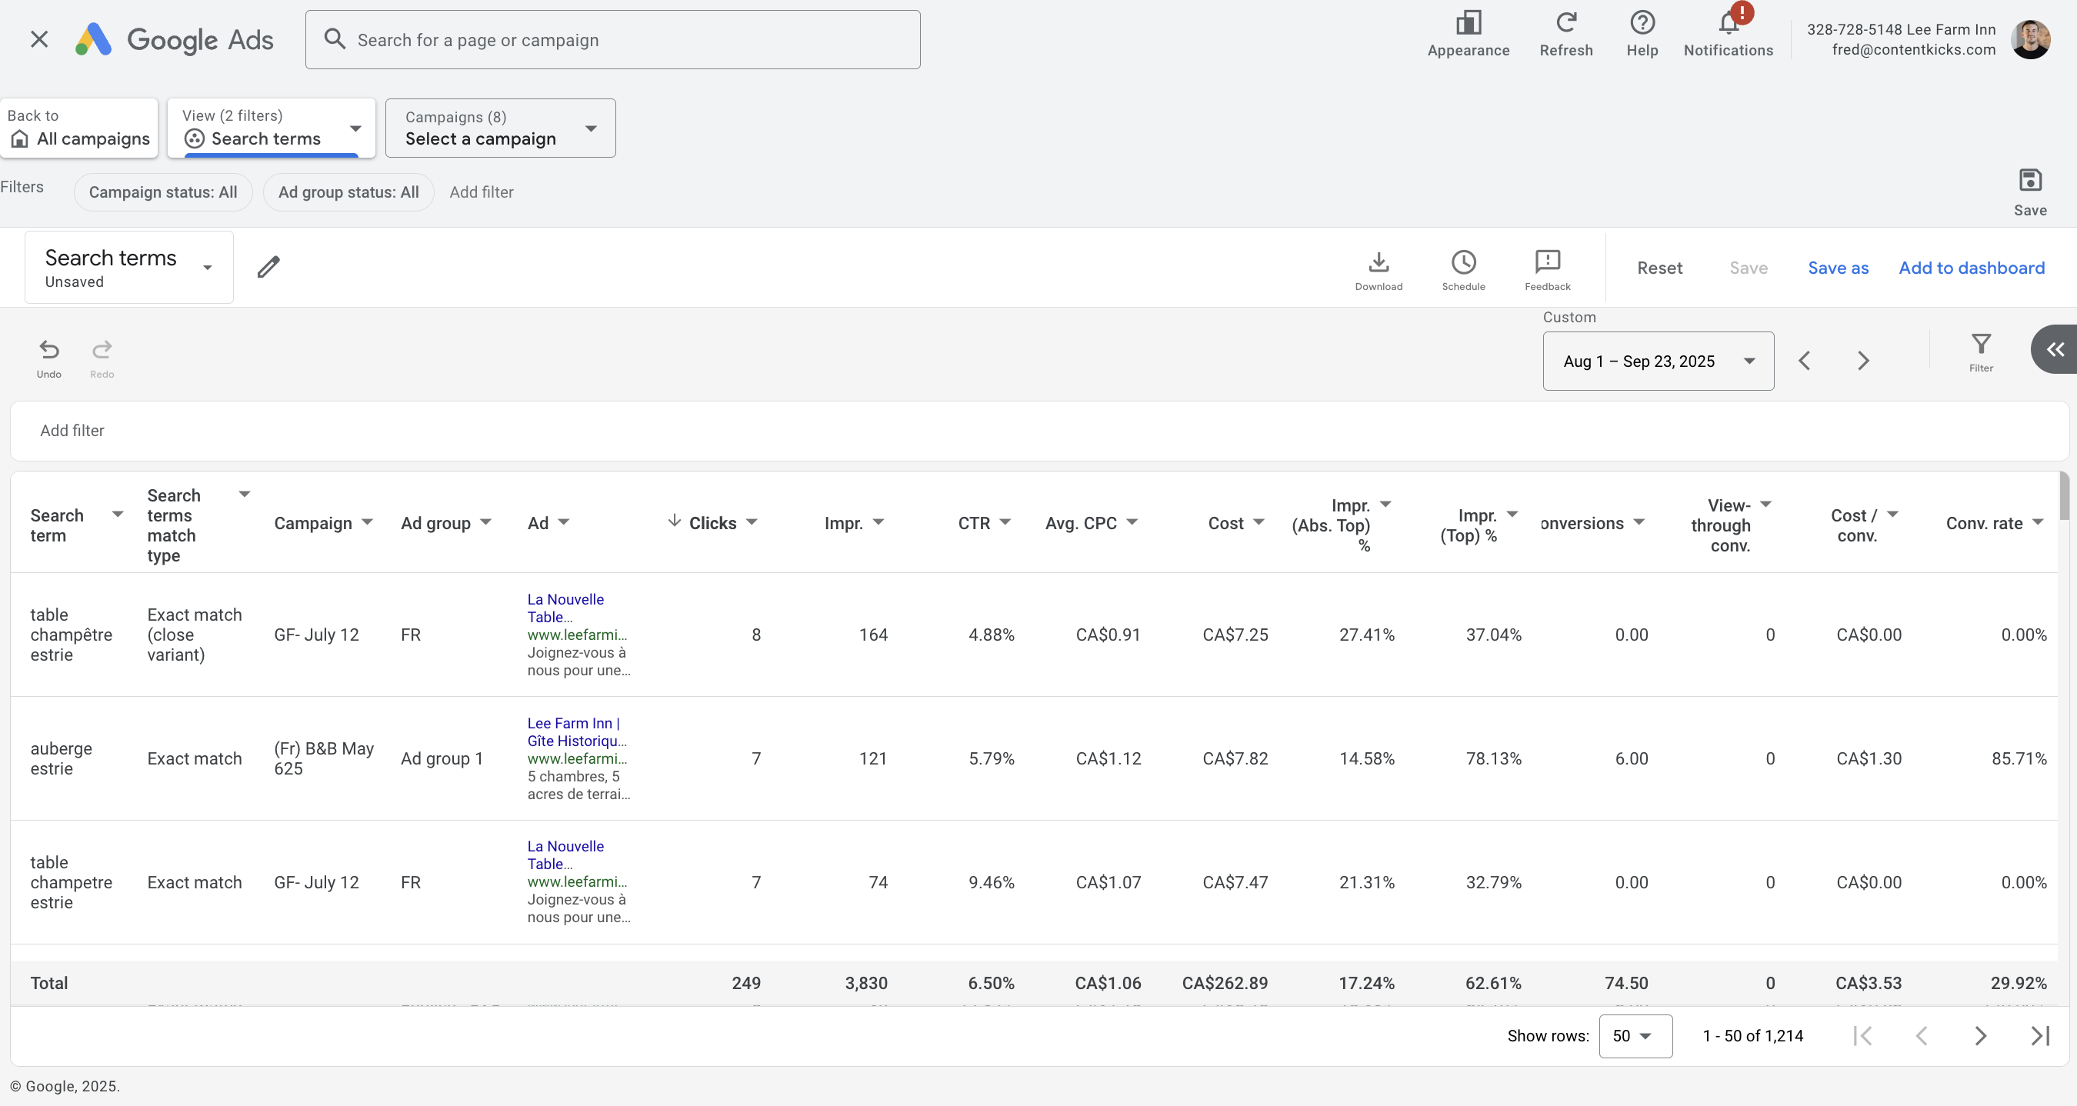Open Show rows 50 dropdown

click(1635, 1036)
